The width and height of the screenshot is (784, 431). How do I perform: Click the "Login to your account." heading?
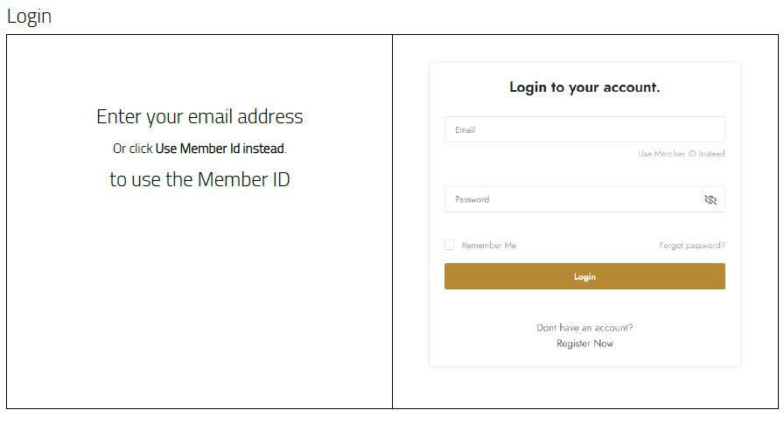pos(584,87)
